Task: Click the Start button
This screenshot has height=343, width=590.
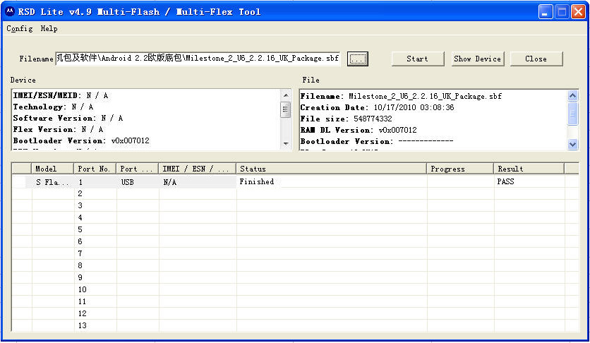Action: tap(417, 59)
